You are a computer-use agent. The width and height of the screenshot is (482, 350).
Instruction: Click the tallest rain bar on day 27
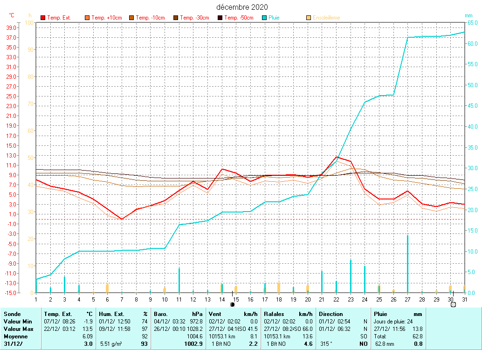point(407,264)
